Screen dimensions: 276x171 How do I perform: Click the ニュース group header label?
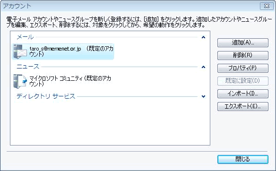pos(28,67)
